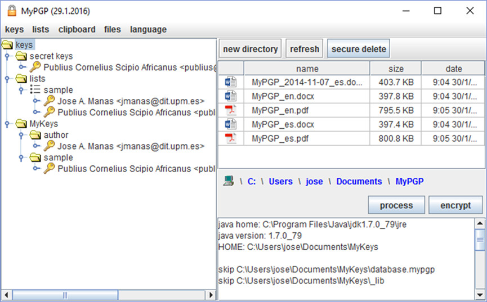Screen dimensions: 487x302
Task: Go to MyPGP in the path bar
Action: tap(409, 181)
